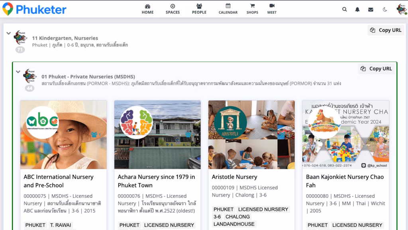
Task: Click PHUKET tag on ABC card
Action: 35,225
